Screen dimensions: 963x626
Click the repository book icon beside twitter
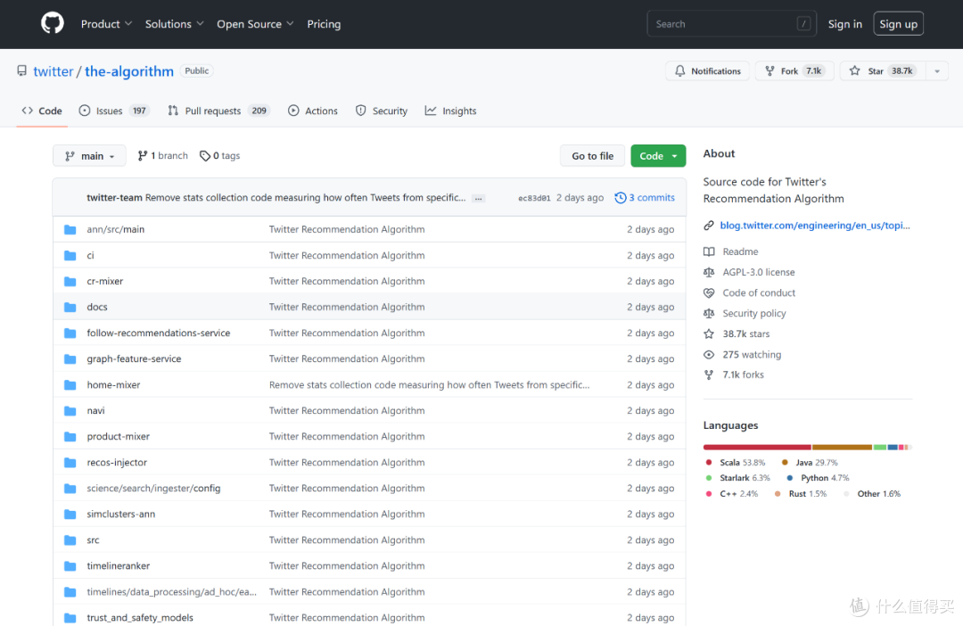pyautogui.click(x=21, y=70)
